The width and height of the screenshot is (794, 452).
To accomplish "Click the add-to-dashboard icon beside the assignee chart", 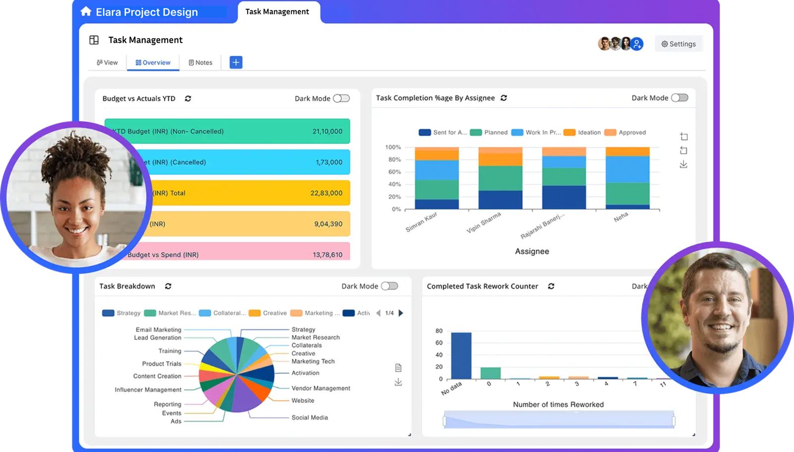I will tap(683, 136).
